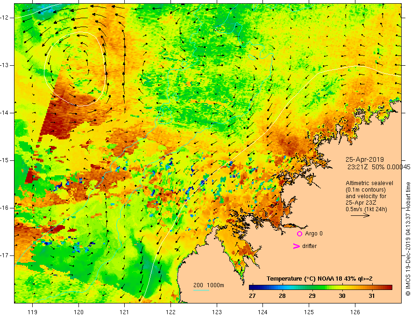Click the IMOS copyright timestamp text

[408, 239]
